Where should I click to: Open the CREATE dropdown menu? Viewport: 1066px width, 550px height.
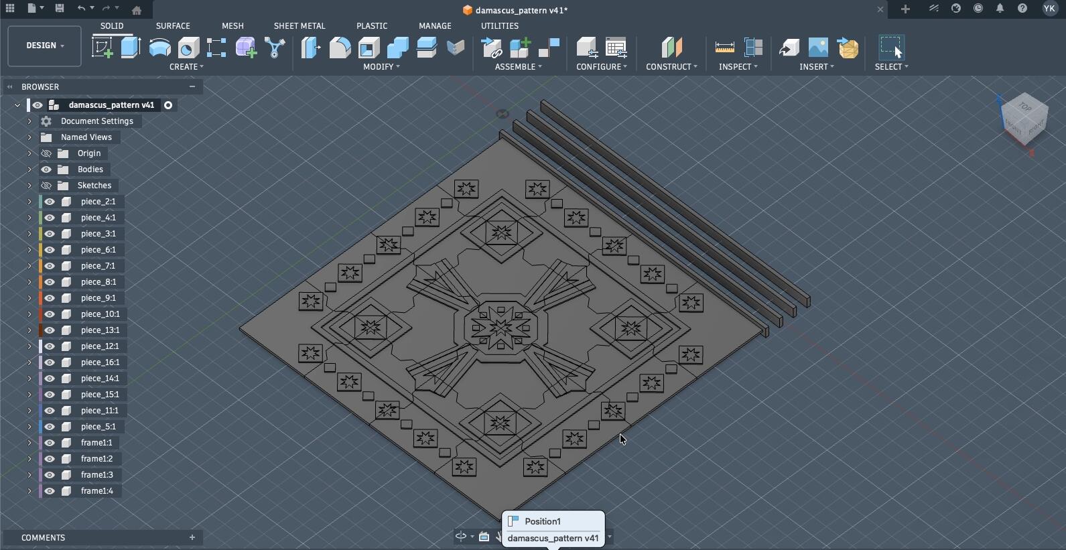186,67
